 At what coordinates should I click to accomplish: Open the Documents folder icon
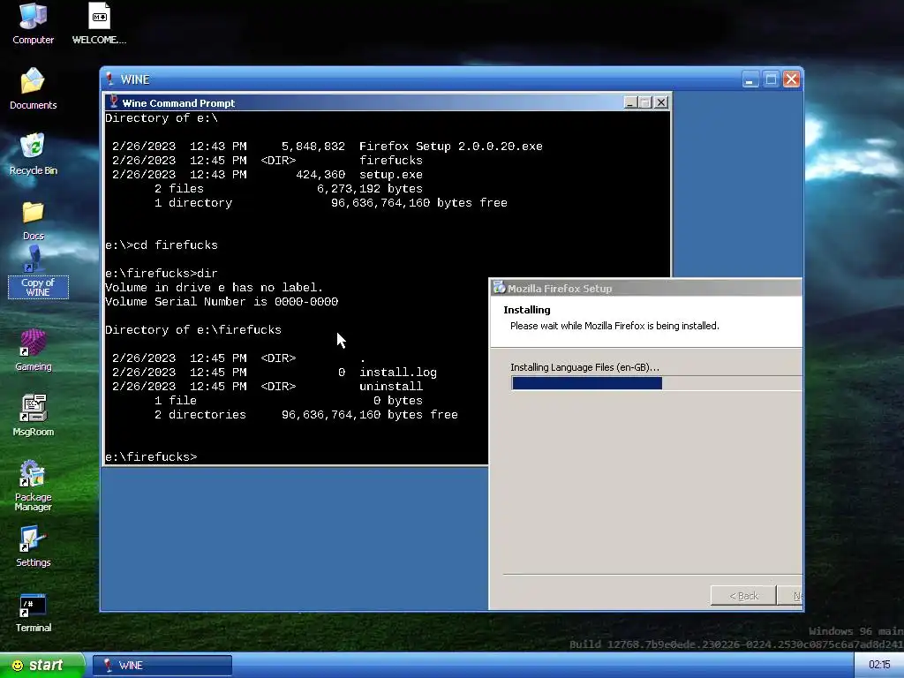[x=33, y=89]
